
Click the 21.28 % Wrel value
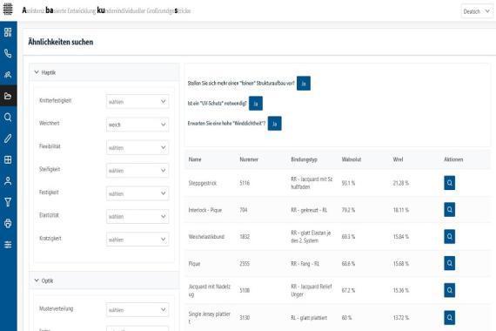pyautogui.click(x=401, y=183)
